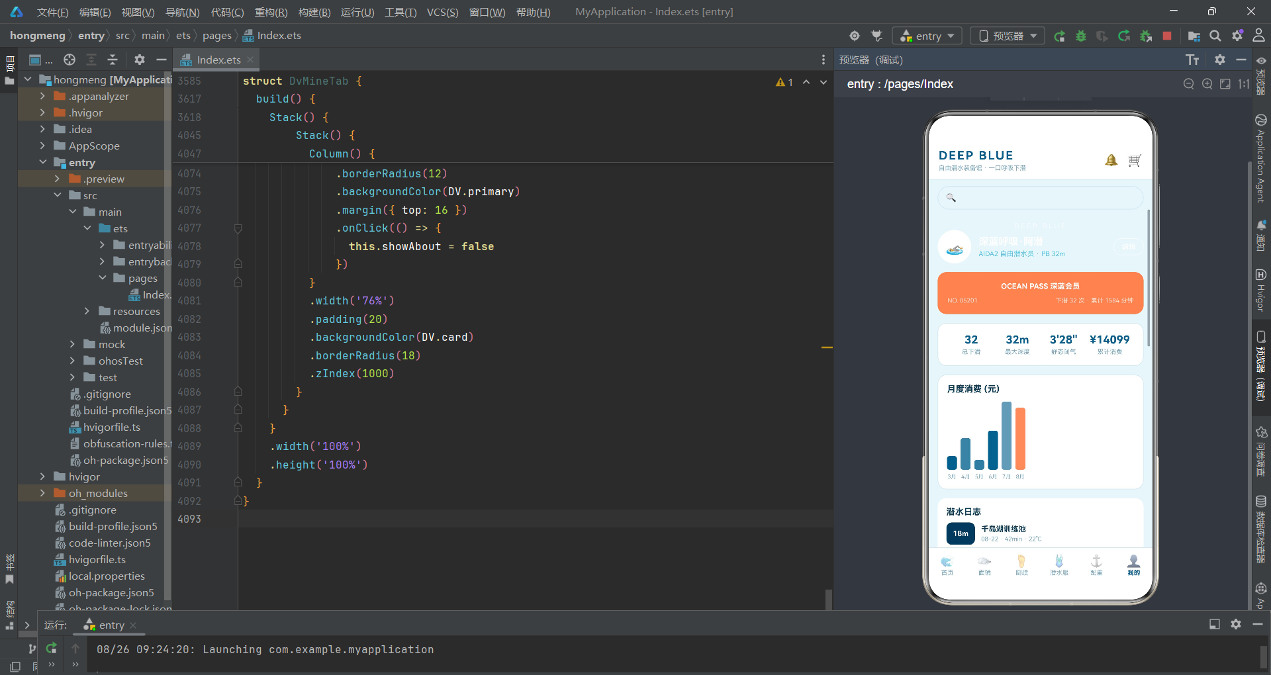This screenshot has height=675, width=1271.
Task: Click 'hongmeng' in the breadcrumb
Action: pyautogui.click(x=38, y=36)
